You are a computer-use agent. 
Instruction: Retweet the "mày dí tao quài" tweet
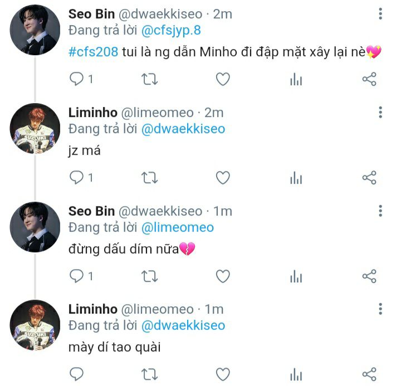click(150, 374)
